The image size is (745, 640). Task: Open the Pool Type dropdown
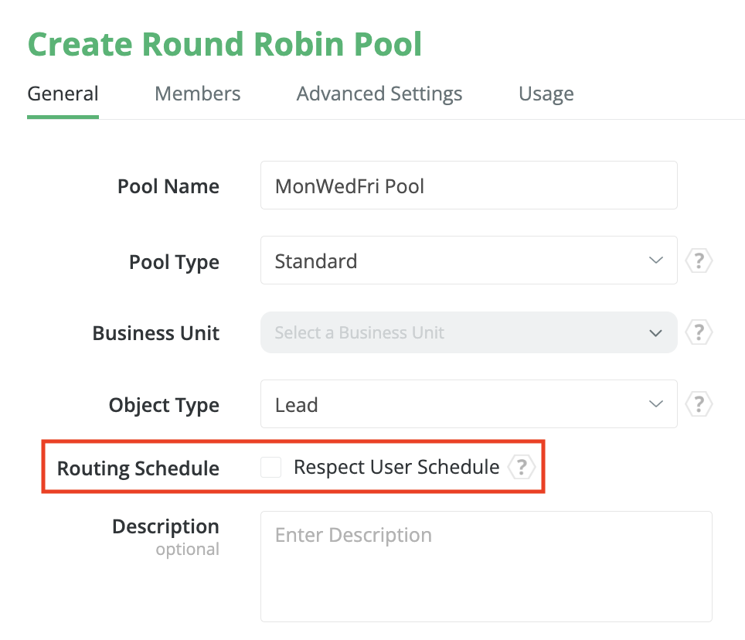(x=468, y=261)
